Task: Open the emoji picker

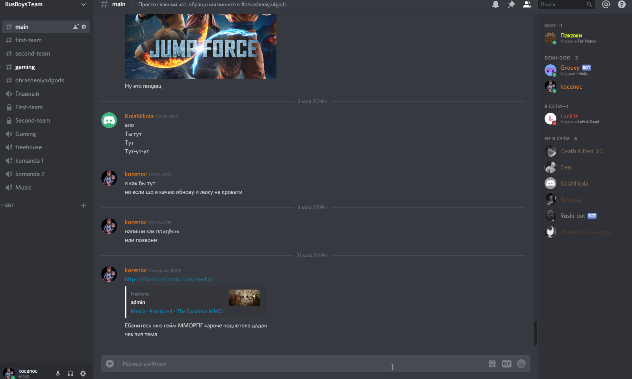Action: tap(521, 364)
